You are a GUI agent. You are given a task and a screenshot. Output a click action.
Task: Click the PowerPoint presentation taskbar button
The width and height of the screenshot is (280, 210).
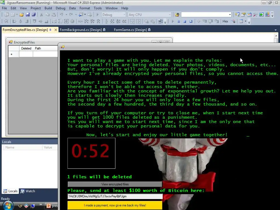pos(52,206)
